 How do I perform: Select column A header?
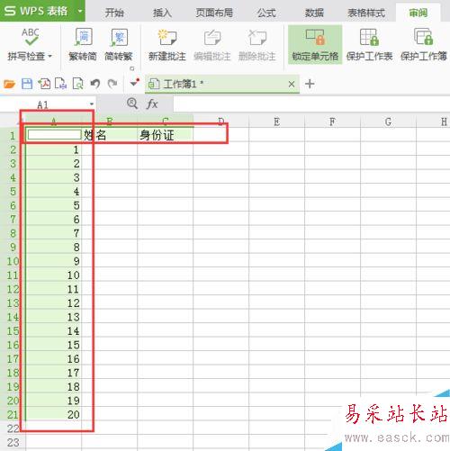(x=54, y=122)
